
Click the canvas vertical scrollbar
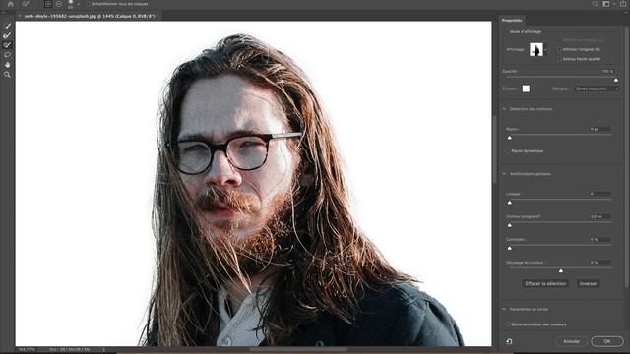point(494,149)
